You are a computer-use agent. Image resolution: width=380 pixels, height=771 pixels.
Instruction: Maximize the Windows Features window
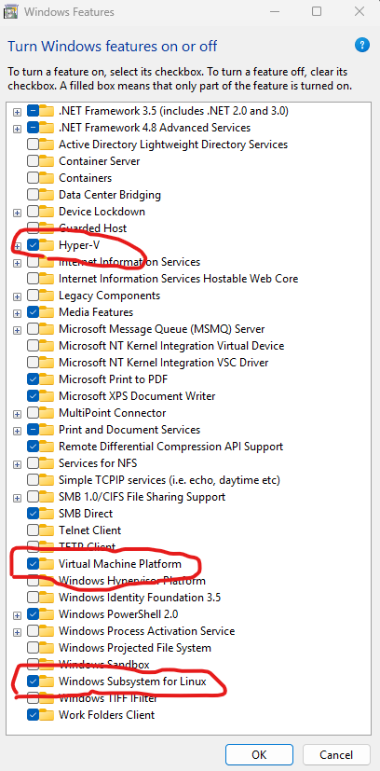click(317, 11)
